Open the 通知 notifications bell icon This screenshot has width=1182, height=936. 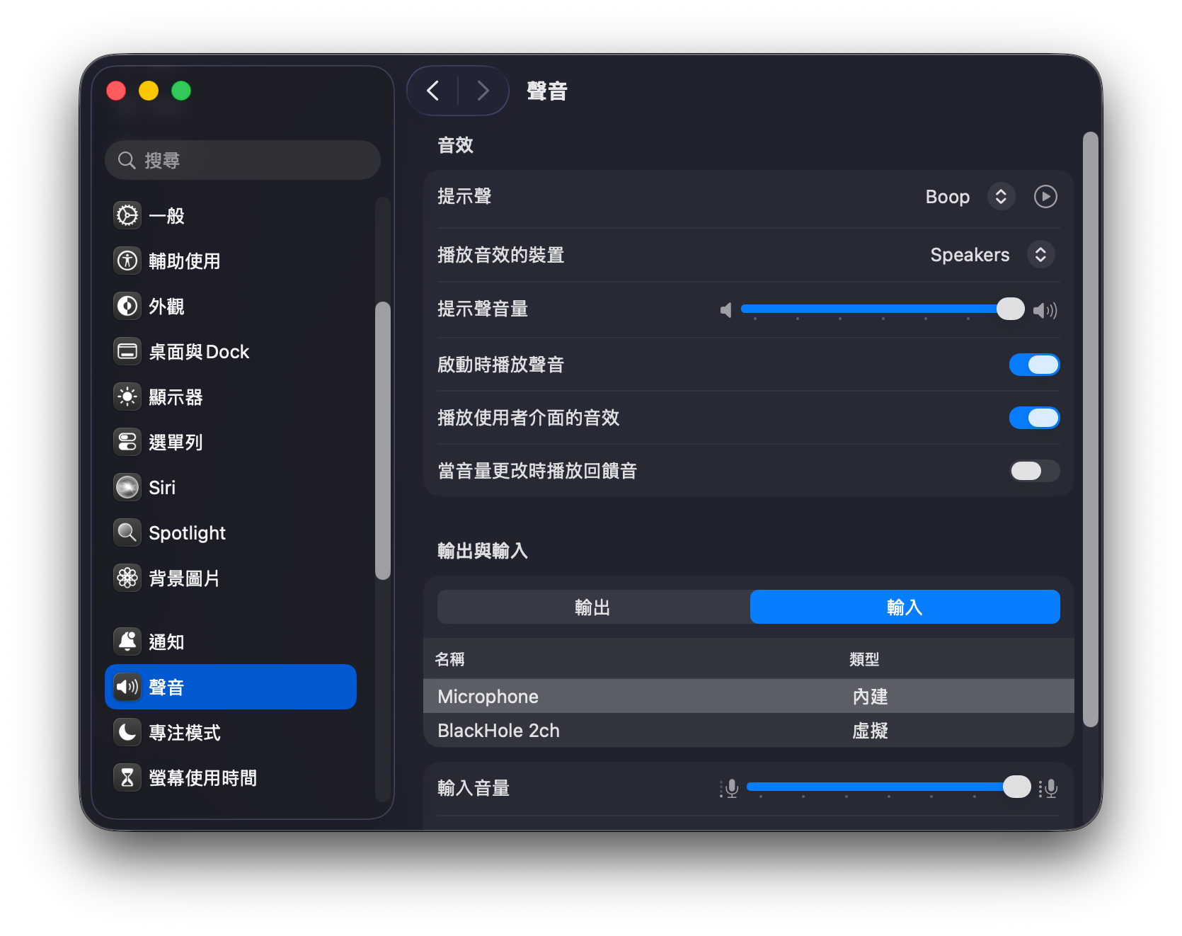[127, 641]
